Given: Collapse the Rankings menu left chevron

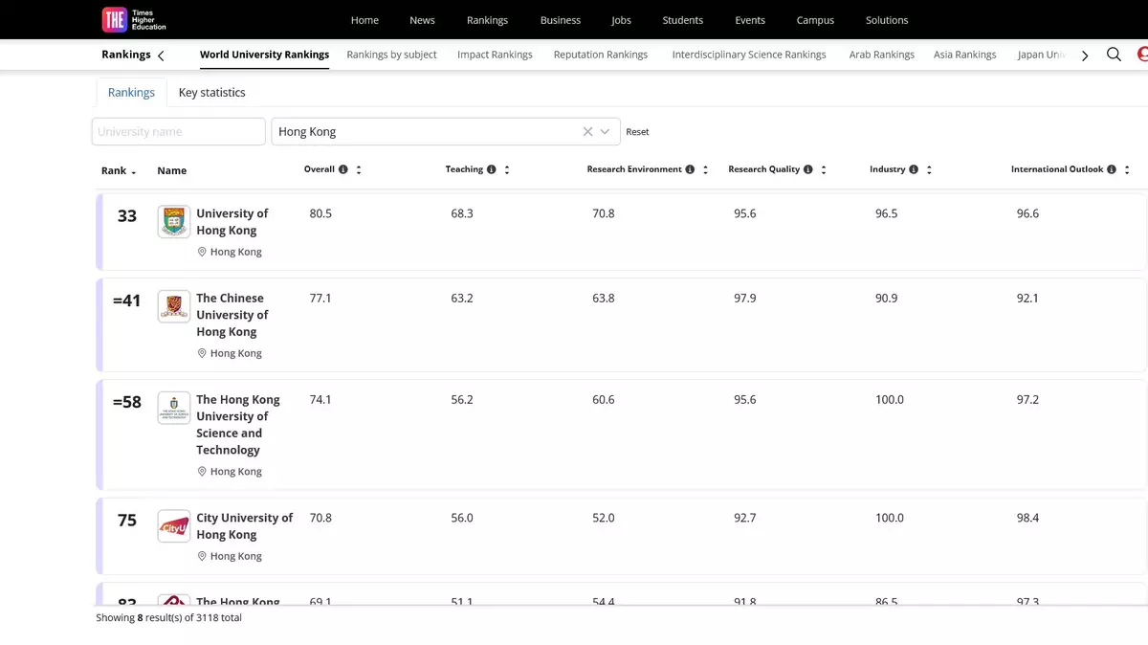Looking at the screenshot, I should [x=161, y=56].
